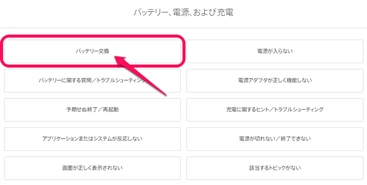
Task: Pick the battery replacement tile highlighted in pink
Action: (x=92, y=51)
